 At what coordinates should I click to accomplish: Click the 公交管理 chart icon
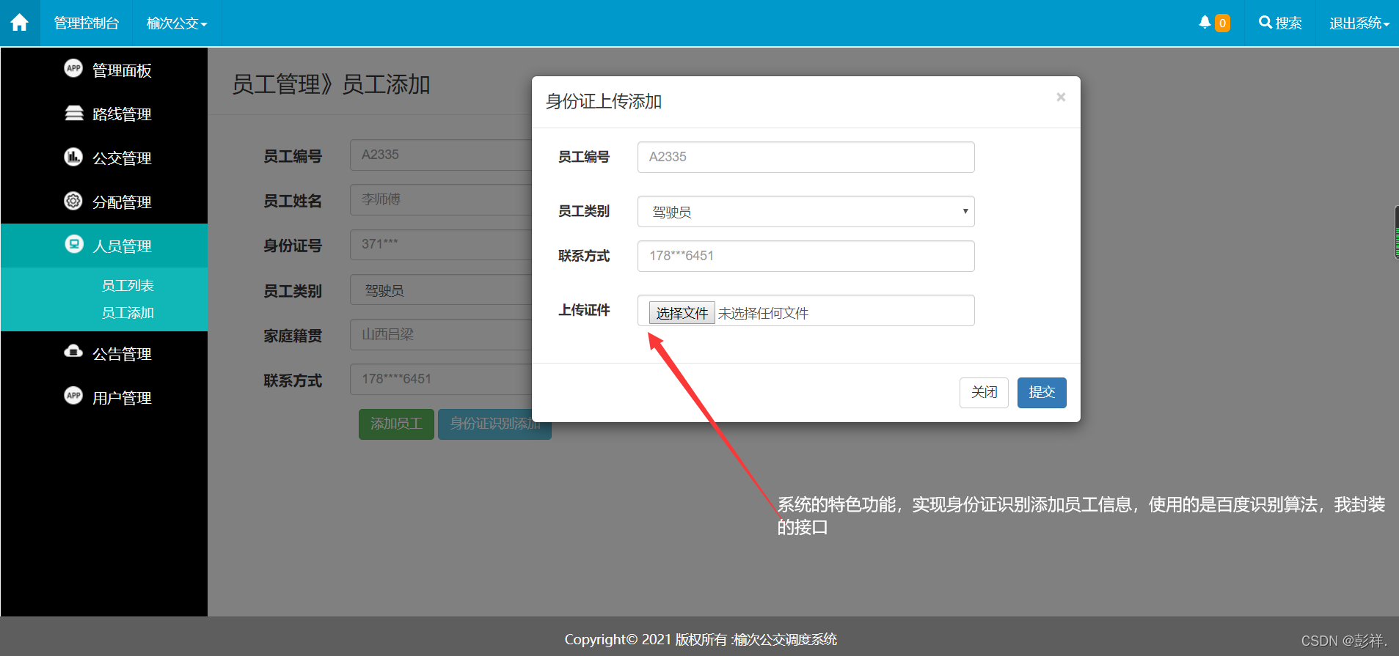click(73, 157)
